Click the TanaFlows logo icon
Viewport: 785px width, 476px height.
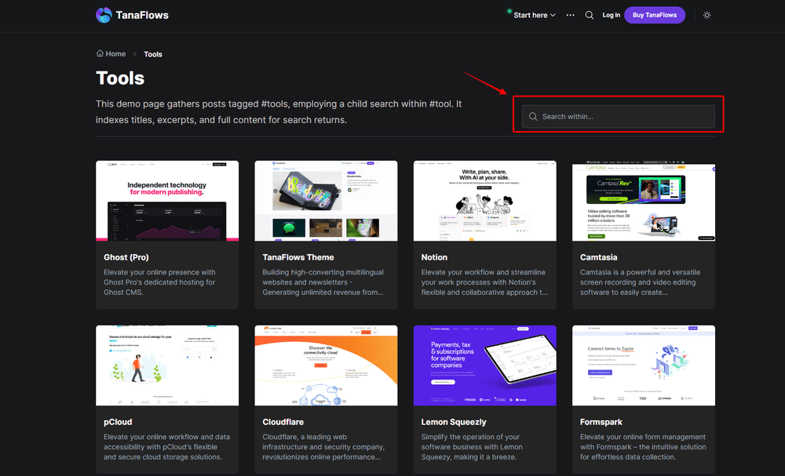pos(103,15)
